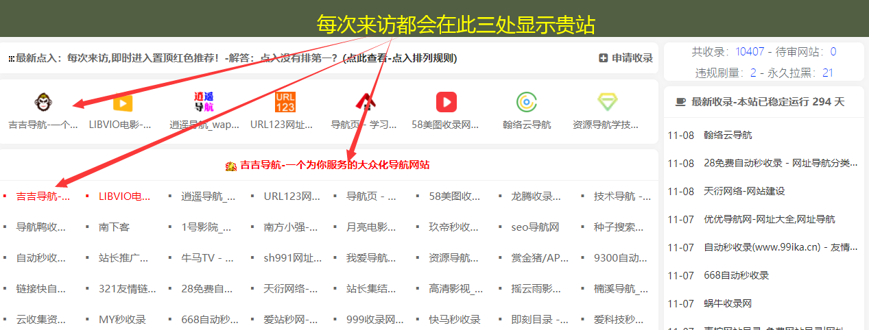Click the 翰络云导航 circular icon
Viewport: 869px width, 330px height.
click(x=527, y=103)
